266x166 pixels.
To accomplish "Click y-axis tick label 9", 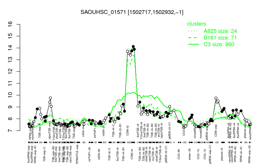I will pos(10,107).
